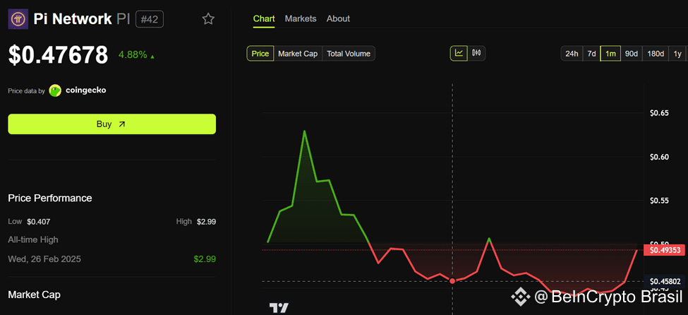Click the #42 rank badge
Screen dimensions: 688x315
[x=150, y=19]
